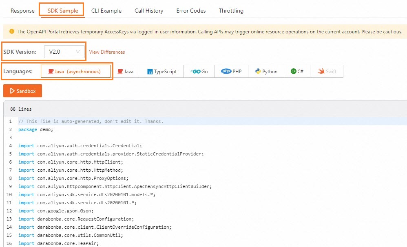The width and height of the screenshot is (407, 247).
Task: Click the dts20200101.models import line
Action: [x=87, y=195]
